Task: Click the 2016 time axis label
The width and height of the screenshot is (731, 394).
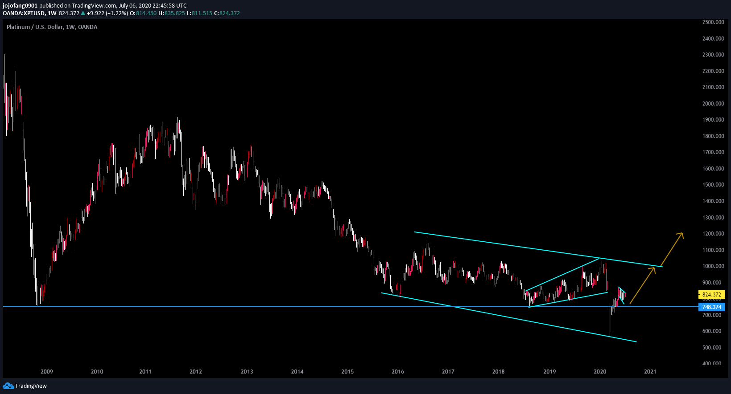Action: coord(398,372)
